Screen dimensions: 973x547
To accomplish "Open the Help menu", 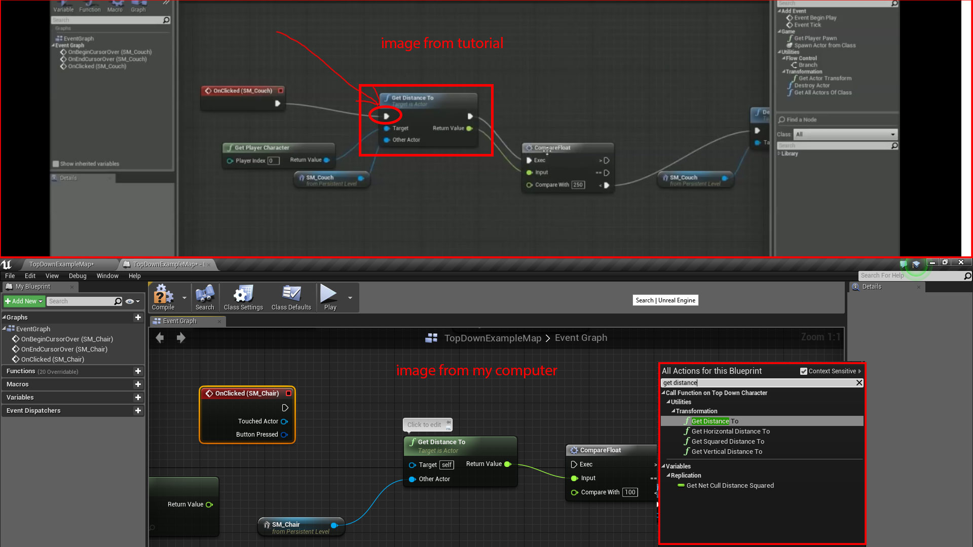I will (x=134, y=276).
